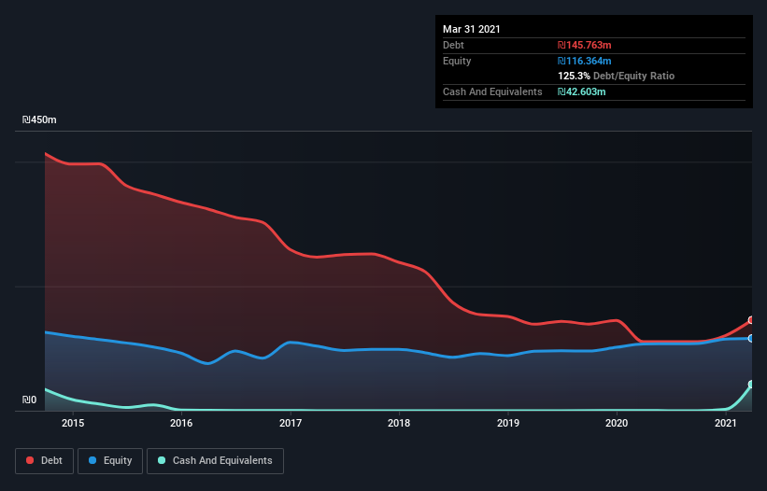This screenshot has height=491, width=767.
Task: Toggle the Equity series legend button
Action: click(110, 461)
